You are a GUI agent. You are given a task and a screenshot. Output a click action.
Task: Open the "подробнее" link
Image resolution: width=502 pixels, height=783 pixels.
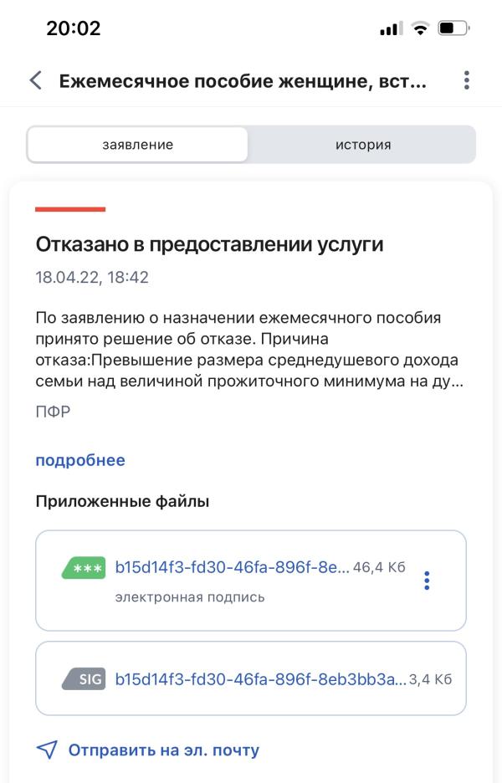pos(80,460)
